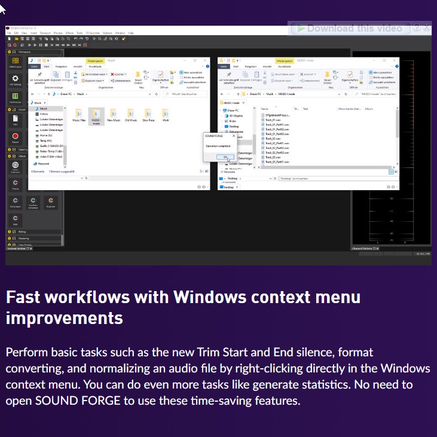Select the Chorus effect icon
The width and height of the screenshot is (437, 437).
[x=16, y=184]
